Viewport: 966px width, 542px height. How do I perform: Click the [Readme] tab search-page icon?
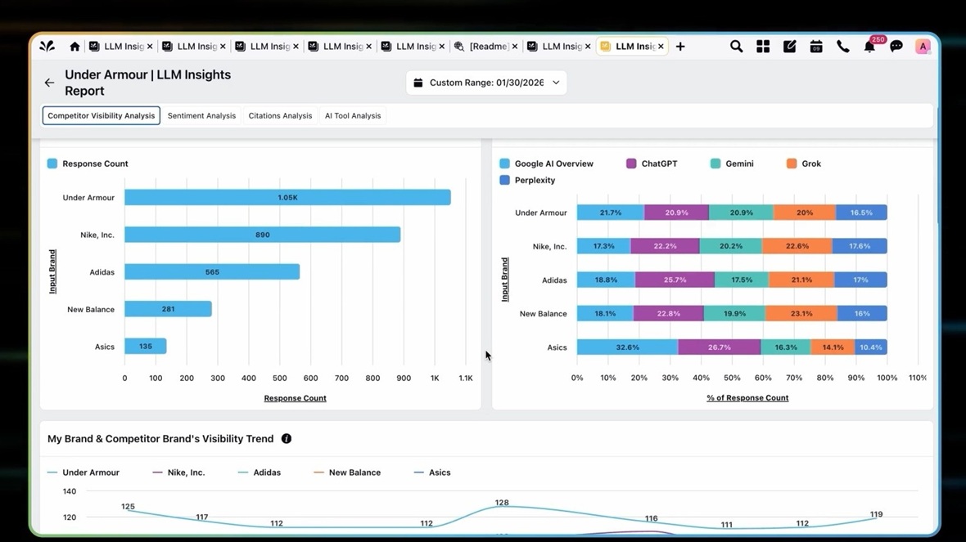pyautogui.click(x=459, y=46)
